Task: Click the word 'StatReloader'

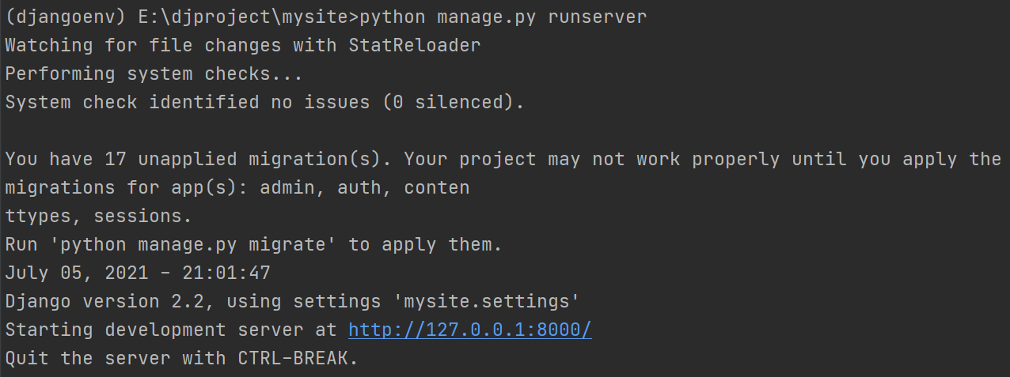Action: tap(415, 45)
